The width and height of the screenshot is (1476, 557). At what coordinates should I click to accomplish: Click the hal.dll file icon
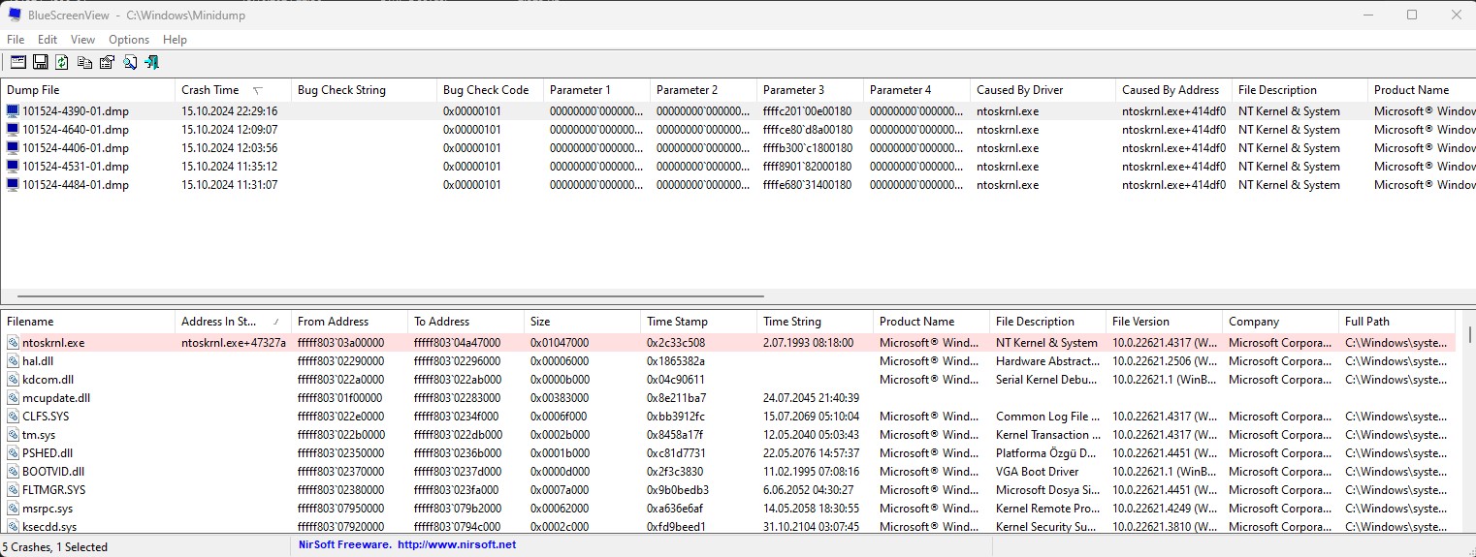[x=13, y=361]
